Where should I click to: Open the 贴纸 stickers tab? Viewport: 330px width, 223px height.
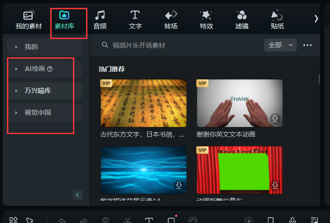277,20
